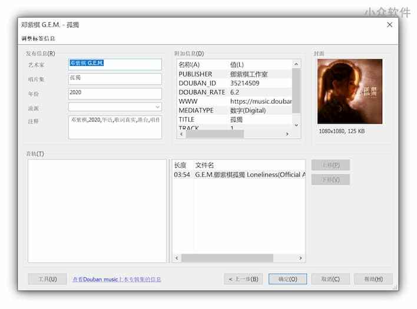Click the empty track list box
The image size is (417, 309).
coord(97,211)
